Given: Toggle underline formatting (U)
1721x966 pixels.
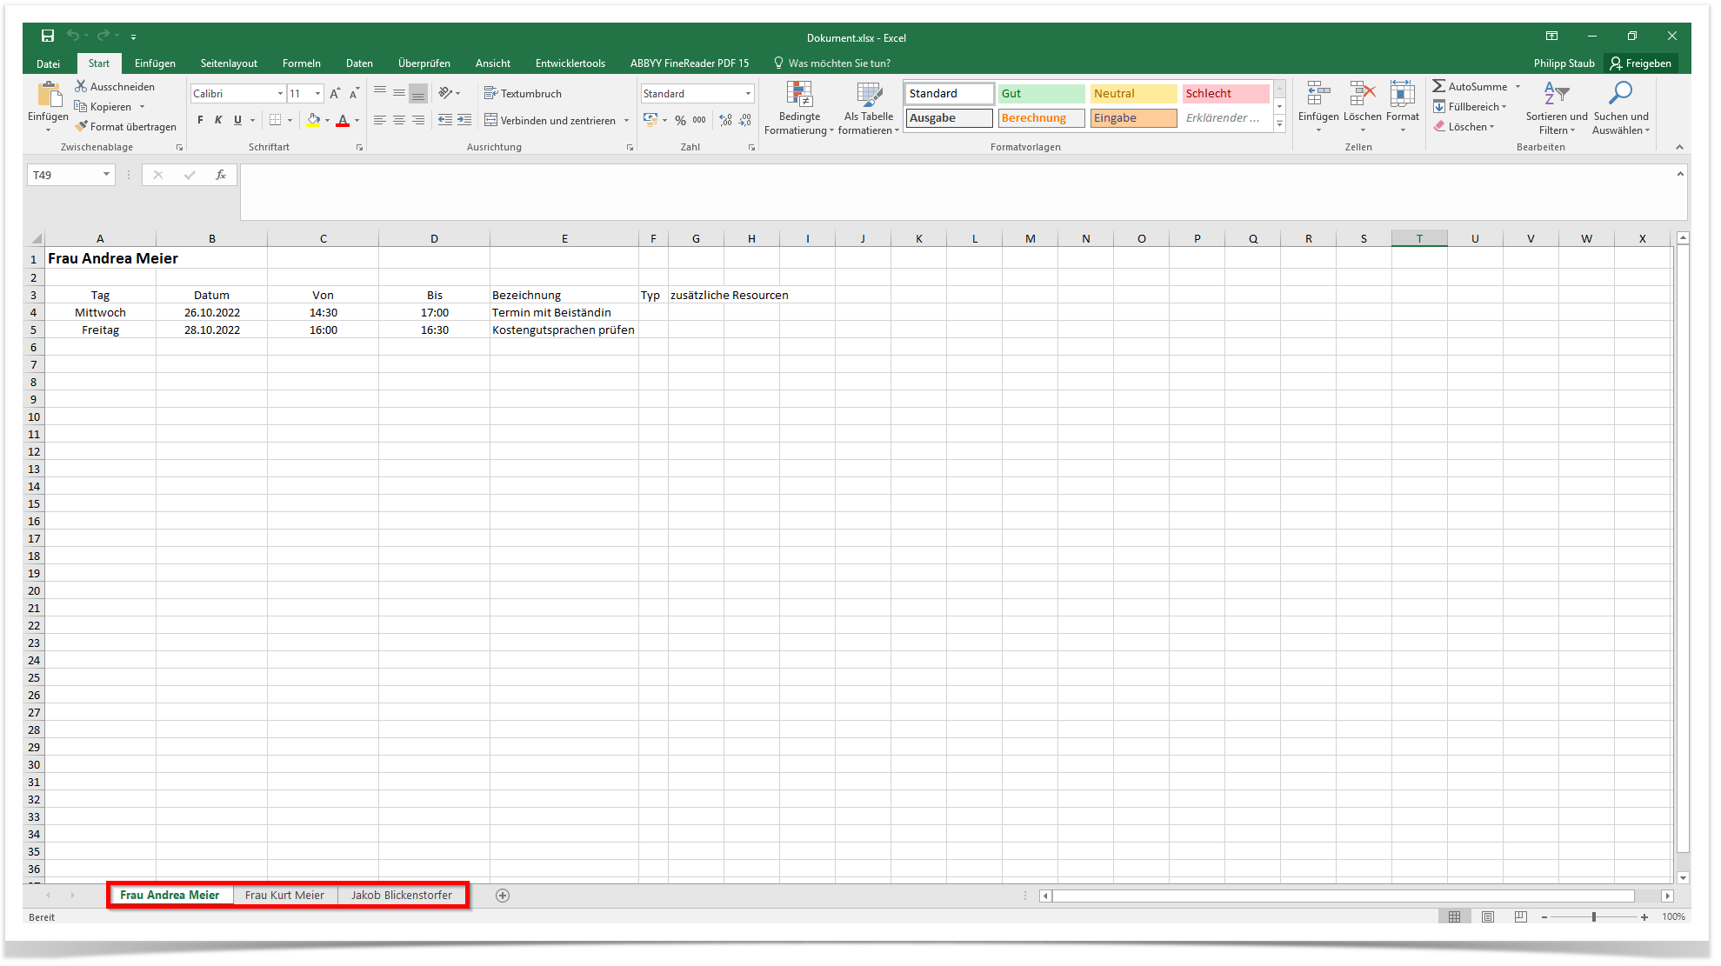Looking at the screenshot, I should 237,120.
